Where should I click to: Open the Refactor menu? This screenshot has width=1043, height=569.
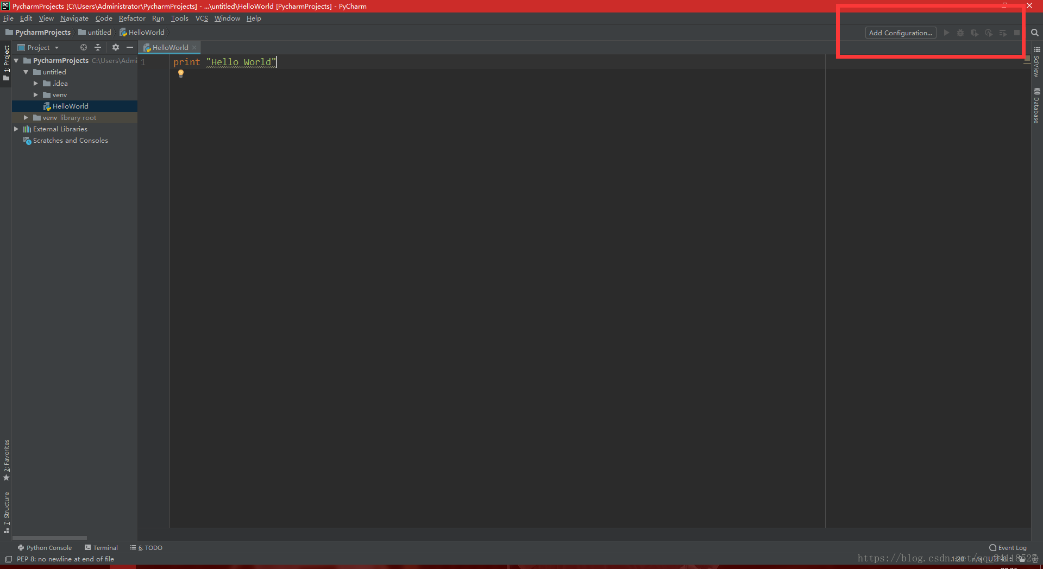(x=132, y=18)
